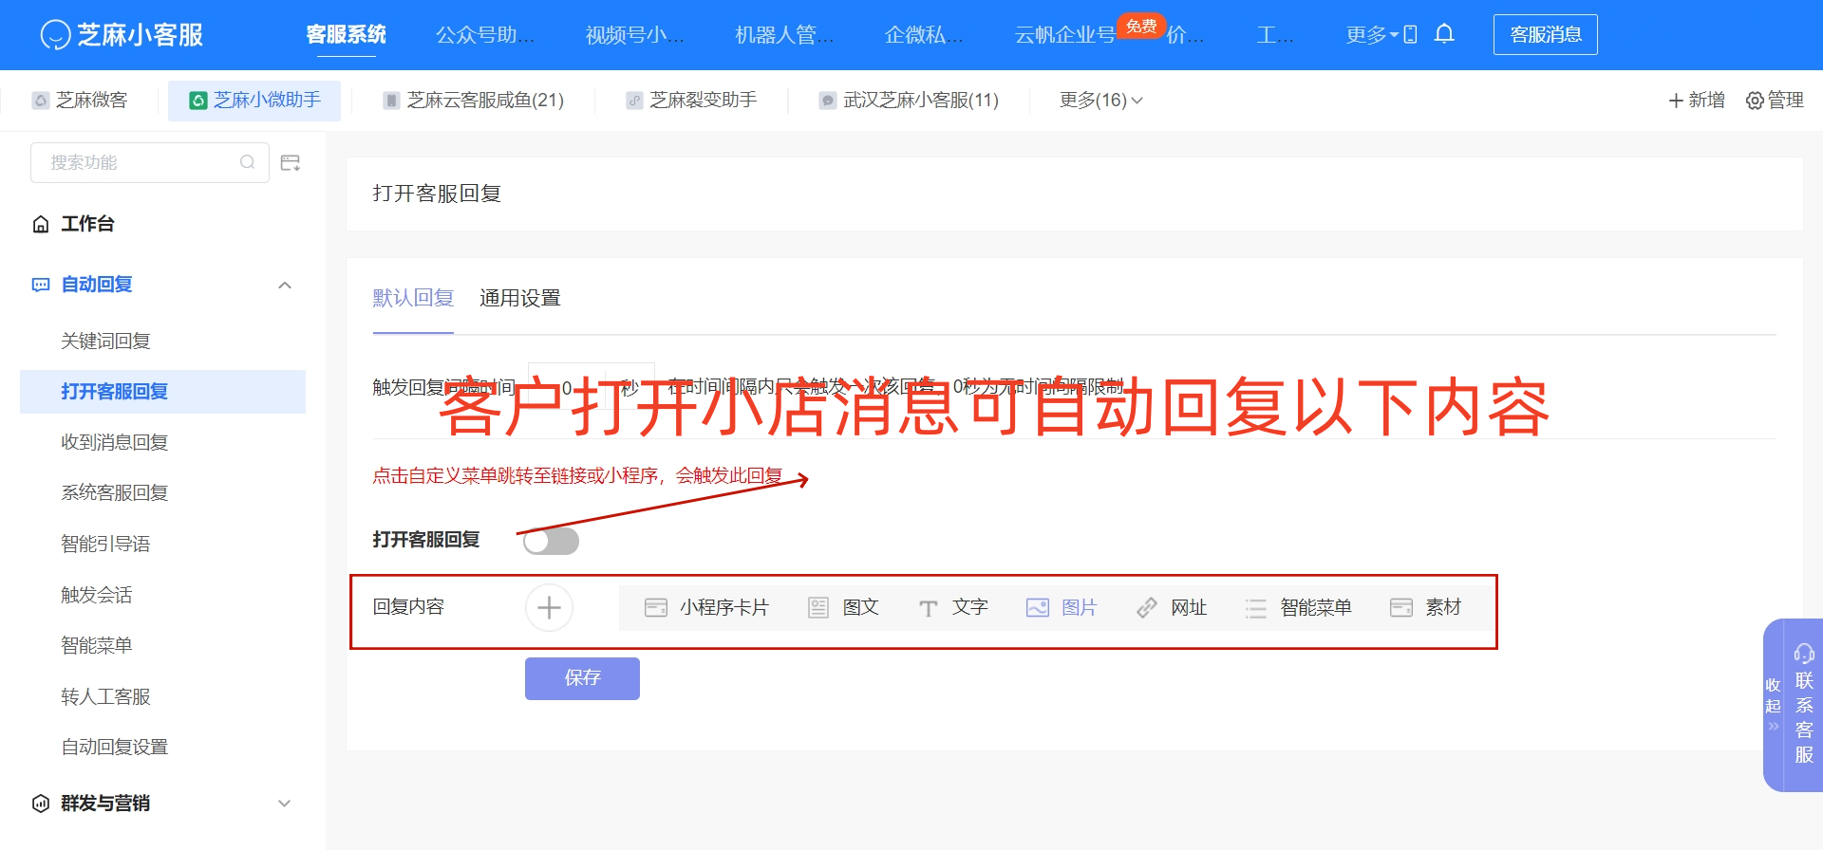This screenshot has height=850, width=1823.
Task: Click the 文字 T icon
Action: tap(929, 608)
